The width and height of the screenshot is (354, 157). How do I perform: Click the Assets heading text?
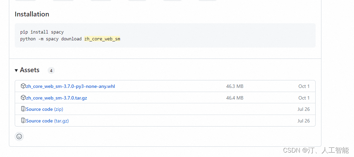[30, 70]
